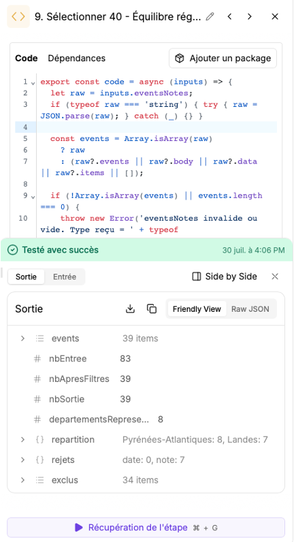Expand the exclus list
The width and height of the screenshot is (294, 542).
23,480
